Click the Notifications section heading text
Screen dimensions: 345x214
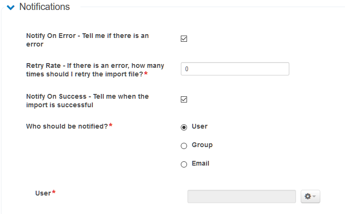[44, 7]
